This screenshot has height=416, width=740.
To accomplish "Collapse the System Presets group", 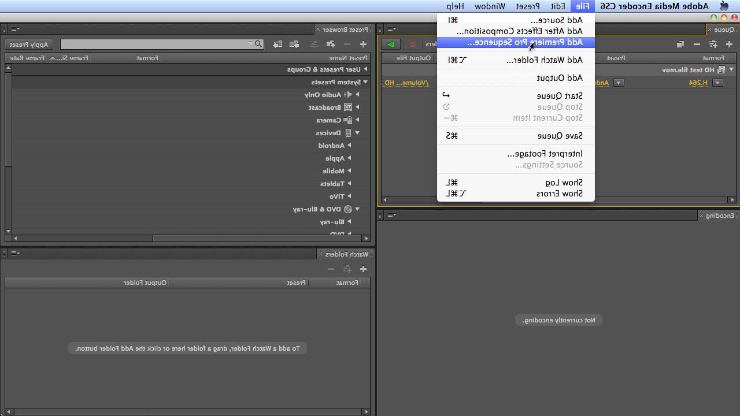I will click(365, 82).
